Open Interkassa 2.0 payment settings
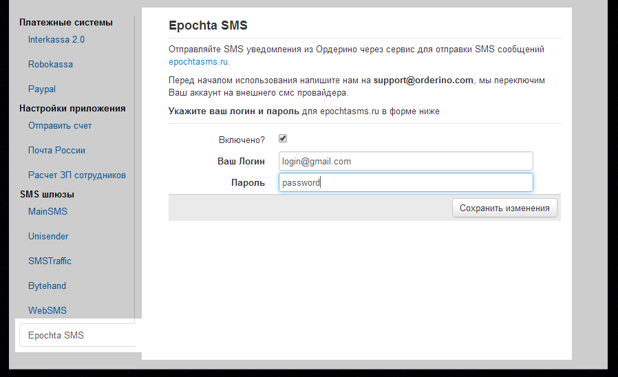618x377 pixels. [56, 39]
